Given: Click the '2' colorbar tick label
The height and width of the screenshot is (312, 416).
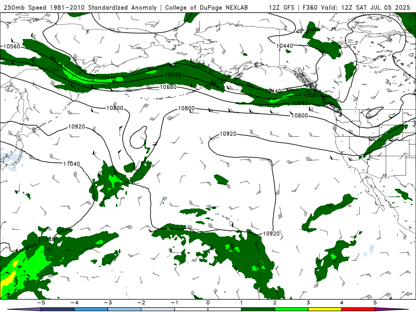Looking at the screenshot, I should pyautogui.click(x=275, y=303).
